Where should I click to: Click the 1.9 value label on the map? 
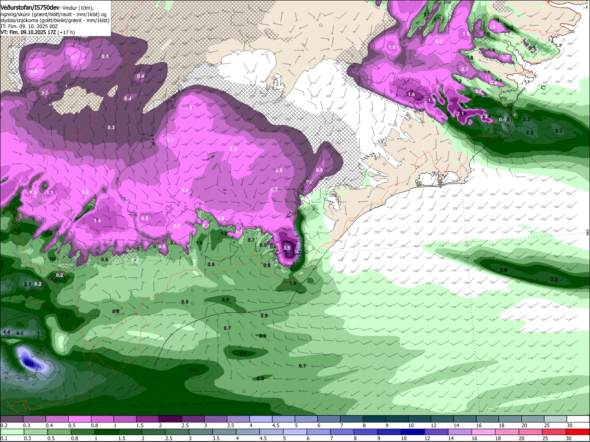pyautogui.click(x=431, y=100)
